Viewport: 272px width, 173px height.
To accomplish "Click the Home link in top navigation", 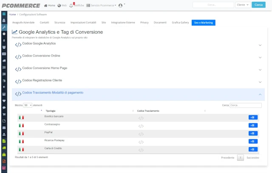I will click(50, 6).
